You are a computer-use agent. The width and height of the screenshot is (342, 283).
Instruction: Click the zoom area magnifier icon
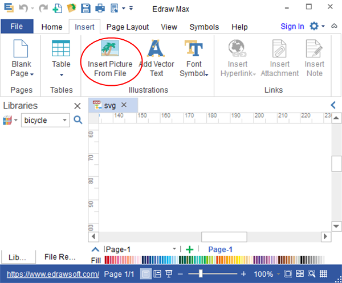pos(312,274)
